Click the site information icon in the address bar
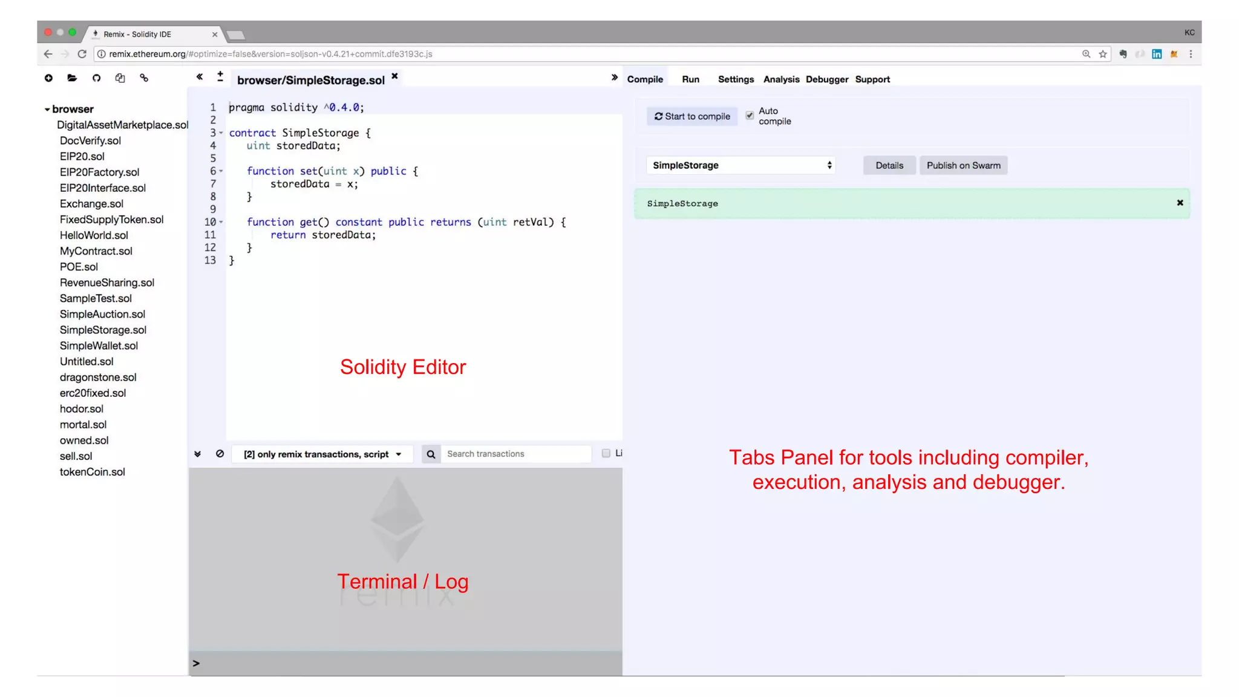Screen dimensions: 1239x697 tap(102, 54)
